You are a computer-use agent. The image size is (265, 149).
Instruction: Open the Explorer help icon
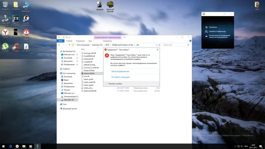click(x=190, y=41)
